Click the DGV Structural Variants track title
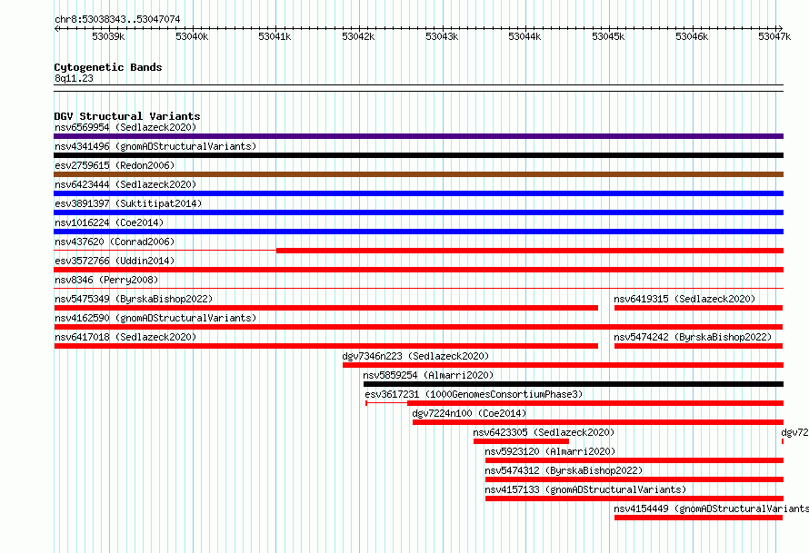This screenshot has width=809, height=553. coord(127,116)
